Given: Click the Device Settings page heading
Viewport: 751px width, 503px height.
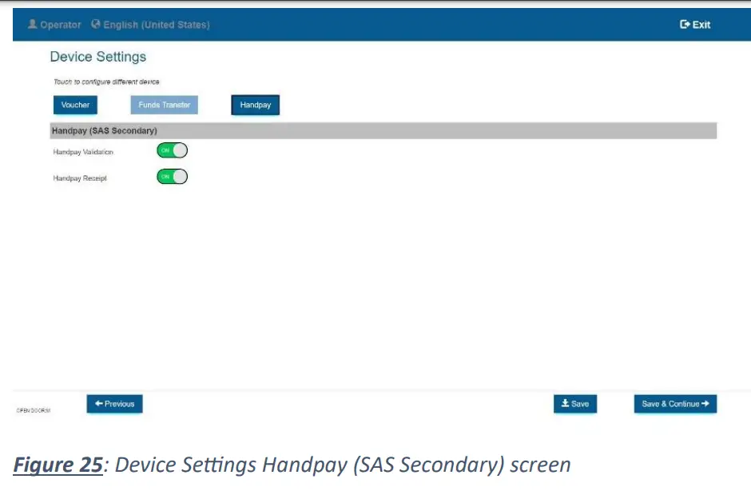Looking at the screenshot, I should click(x=97, y=57).
